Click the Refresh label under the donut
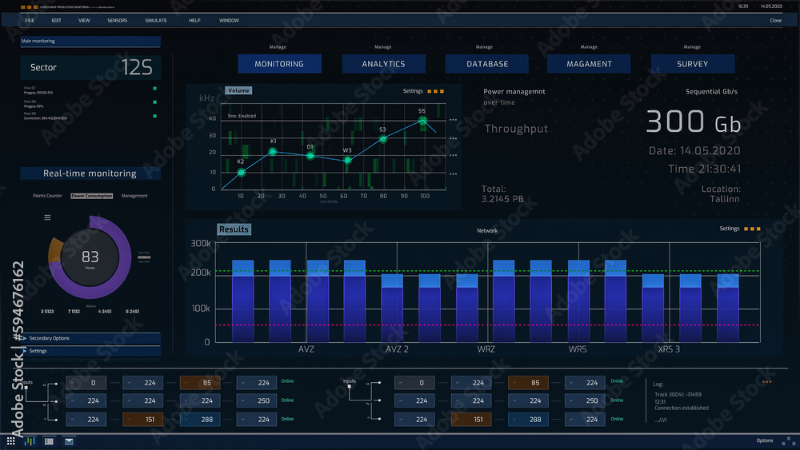The image size is (800, 450). click(91, 306)
